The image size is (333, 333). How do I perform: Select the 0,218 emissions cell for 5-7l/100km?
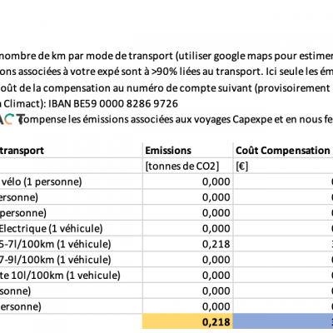click(188, 244)
